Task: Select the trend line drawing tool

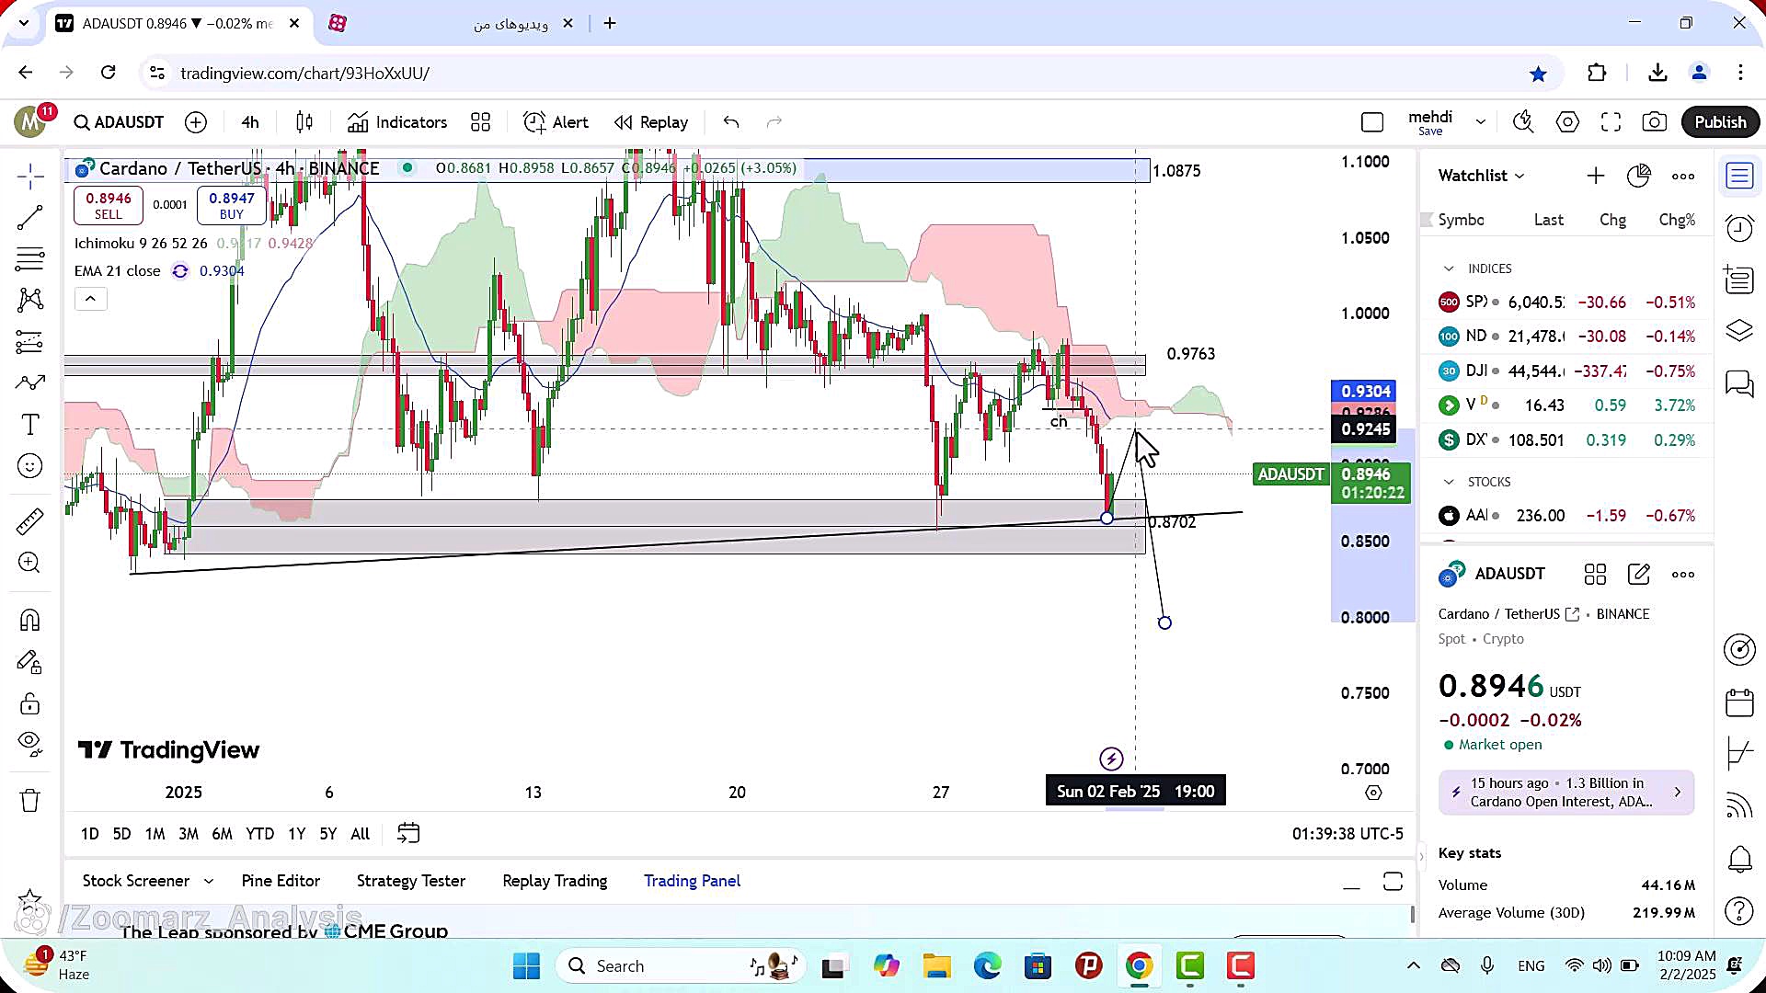Action: pyautogui.click(x=30, y=218)
